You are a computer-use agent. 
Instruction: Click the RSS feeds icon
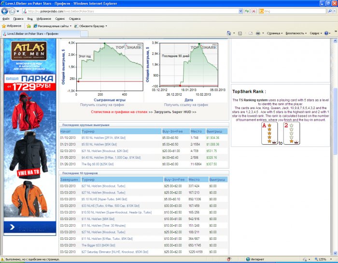tap(240, 33)
